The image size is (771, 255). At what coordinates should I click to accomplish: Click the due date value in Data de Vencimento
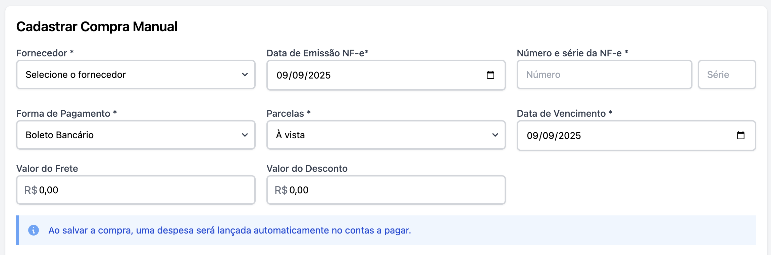coord(554,136)
